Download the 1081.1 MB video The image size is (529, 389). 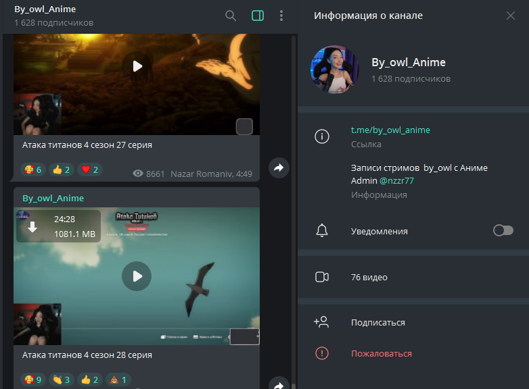pos(32,227)
